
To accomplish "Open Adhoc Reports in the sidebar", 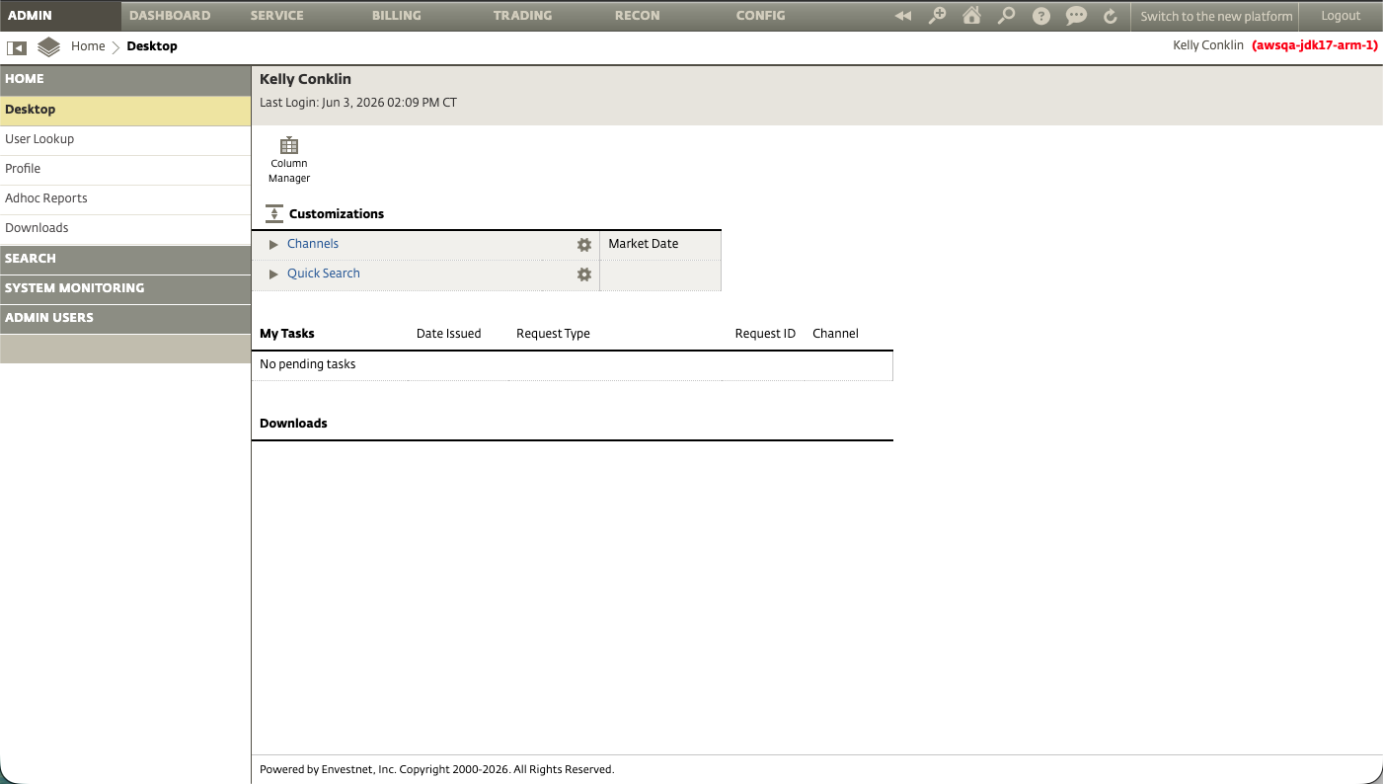I will point(125,198).
